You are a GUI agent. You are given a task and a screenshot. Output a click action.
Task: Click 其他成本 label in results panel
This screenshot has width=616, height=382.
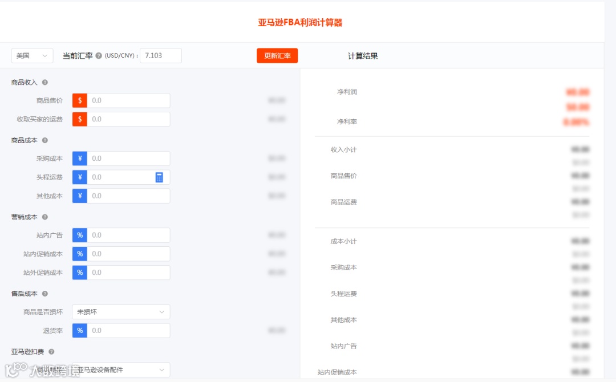point(344,320)
